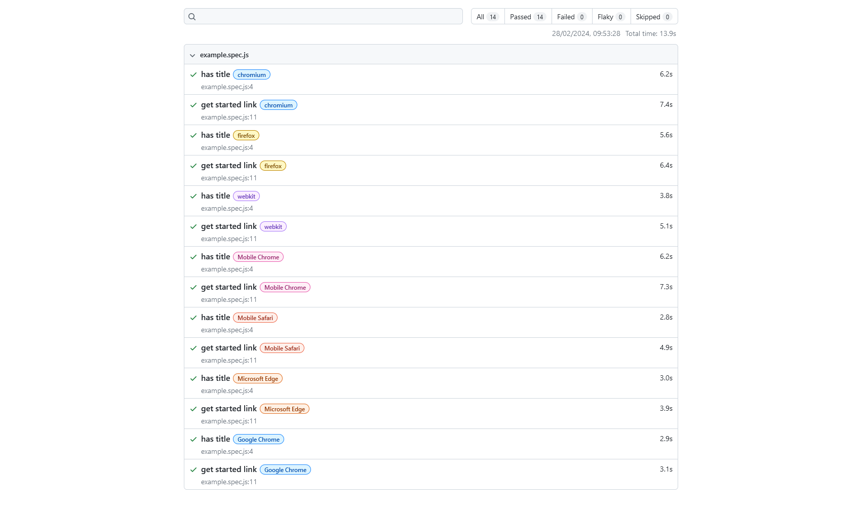862x508 pixels.
Task: Open get started link firefox test
Action: 229,166
